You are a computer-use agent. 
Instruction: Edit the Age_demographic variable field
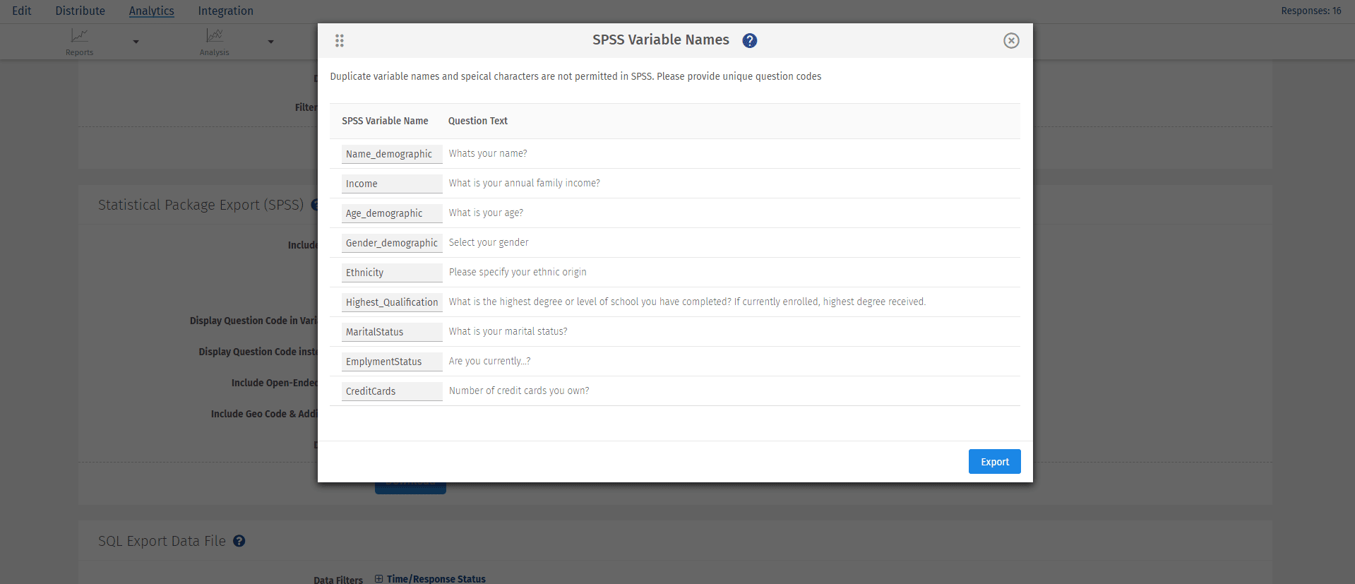click(392, 213)
